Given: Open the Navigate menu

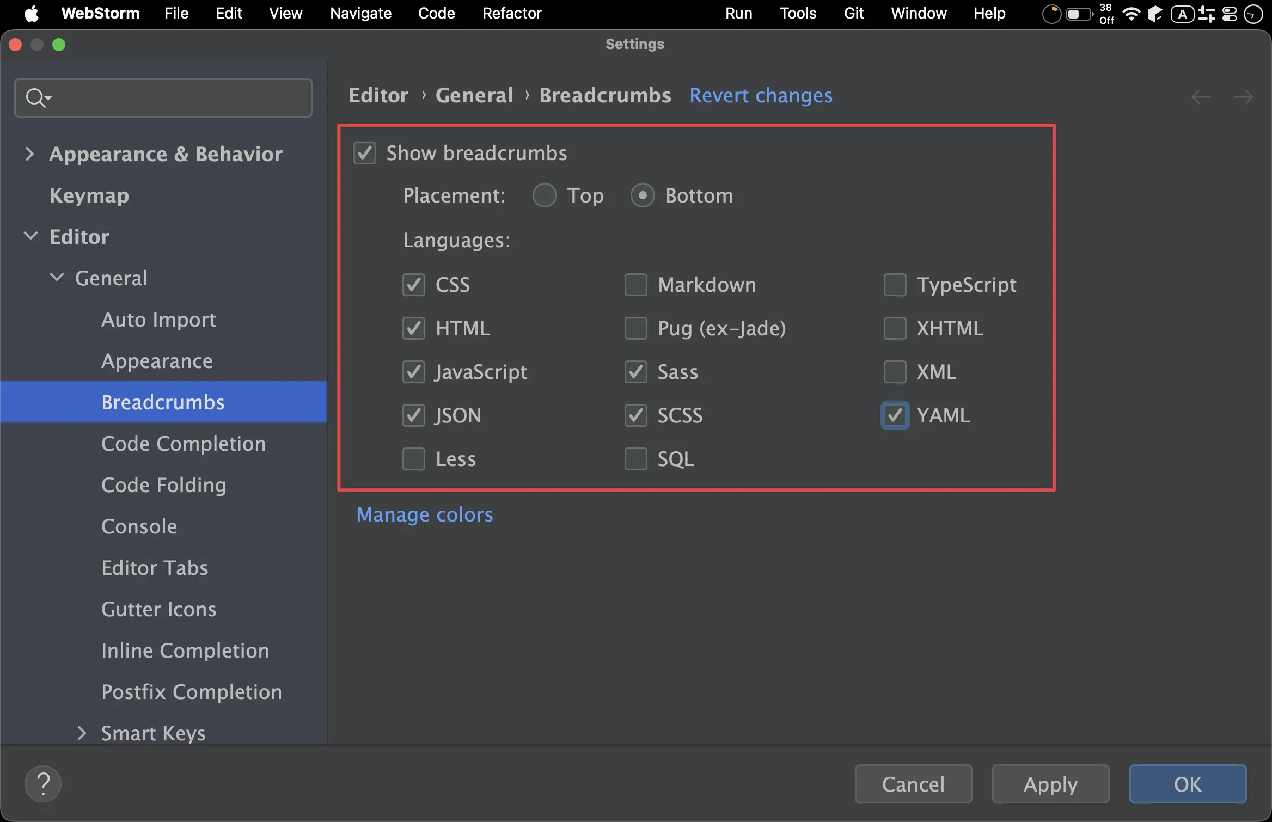Looking at the screenshot, I should [x=360, y=13].
